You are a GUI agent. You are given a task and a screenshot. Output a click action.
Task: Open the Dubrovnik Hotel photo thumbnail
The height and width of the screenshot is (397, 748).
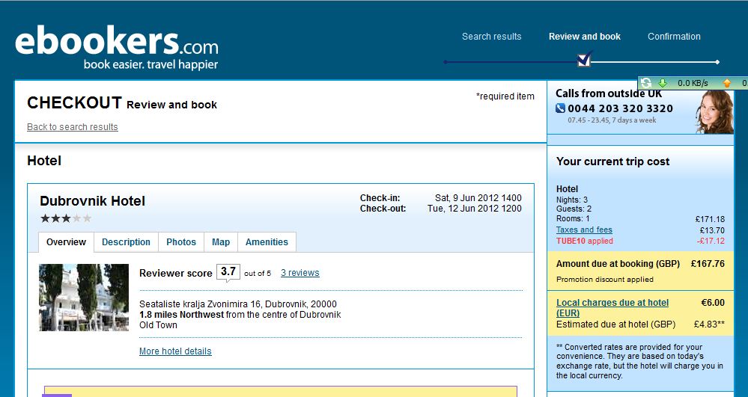(x=84, y=298)
